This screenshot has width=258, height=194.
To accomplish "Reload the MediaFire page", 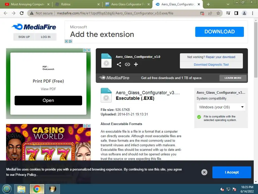I will [22, 13].
